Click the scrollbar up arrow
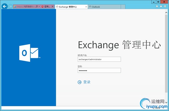Screen dimensions: 169x111 tap(166, 13)
